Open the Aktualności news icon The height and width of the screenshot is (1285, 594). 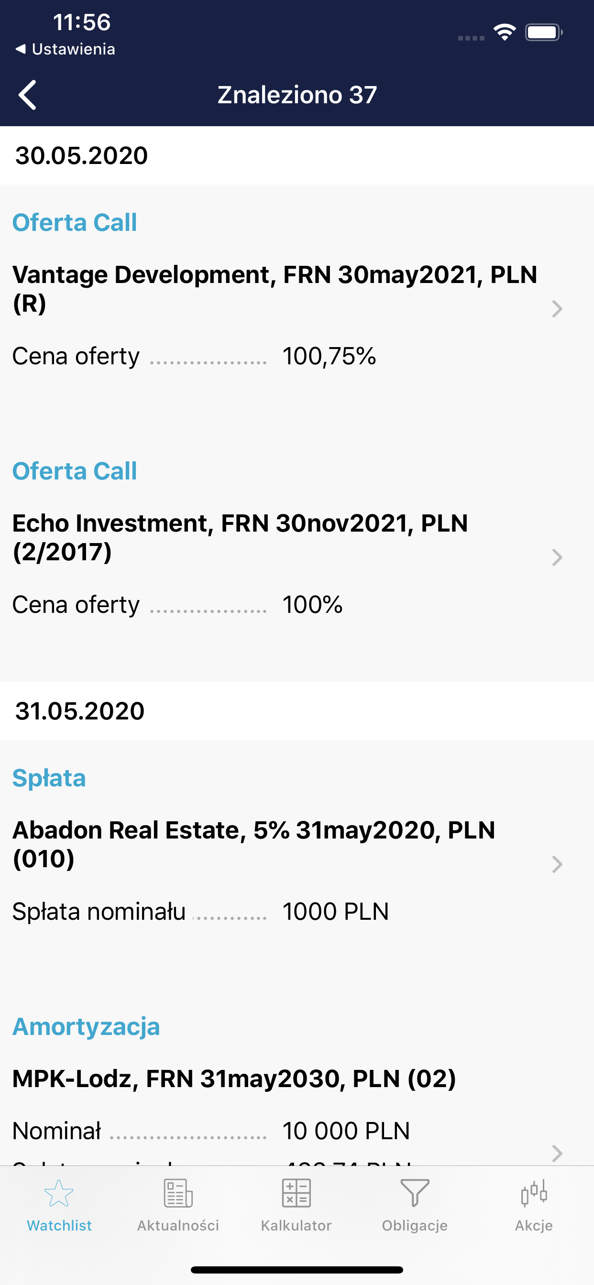click(x=178, y=1193)
